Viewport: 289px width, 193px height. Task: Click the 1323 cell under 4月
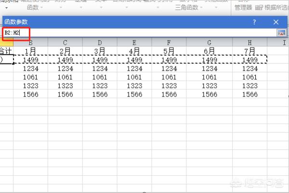click(134, 85)
